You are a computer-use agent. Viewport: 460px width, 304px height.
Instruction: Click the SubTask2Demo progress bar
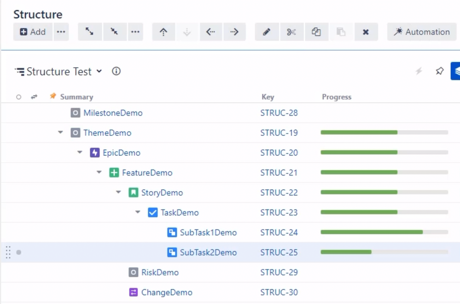pos(384,252)
